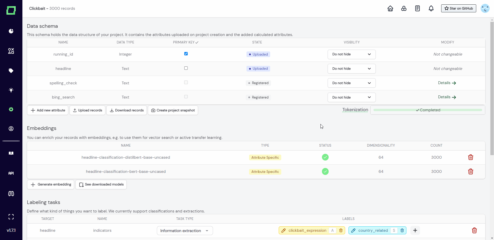Toggle fullscreen mode icon in sidebar
The height and width of the screenshot is (240, 494).
11,217
